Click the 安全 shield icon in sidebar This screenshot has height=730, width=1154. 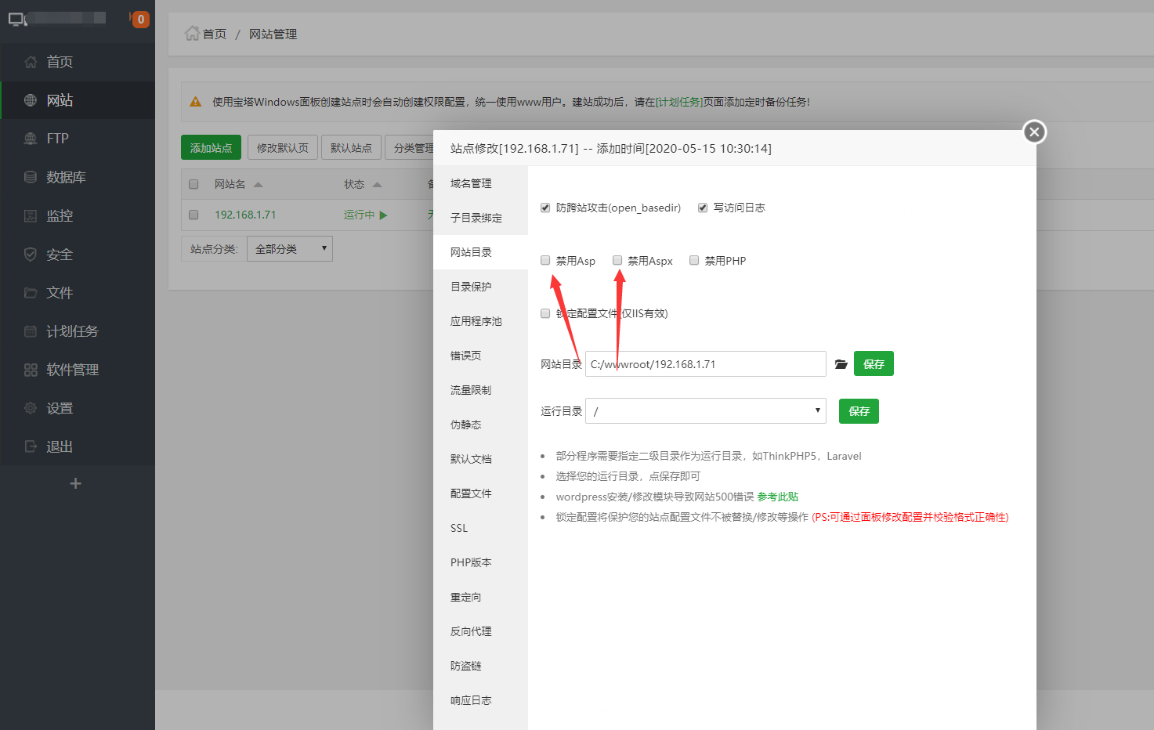tap(31, 255)
